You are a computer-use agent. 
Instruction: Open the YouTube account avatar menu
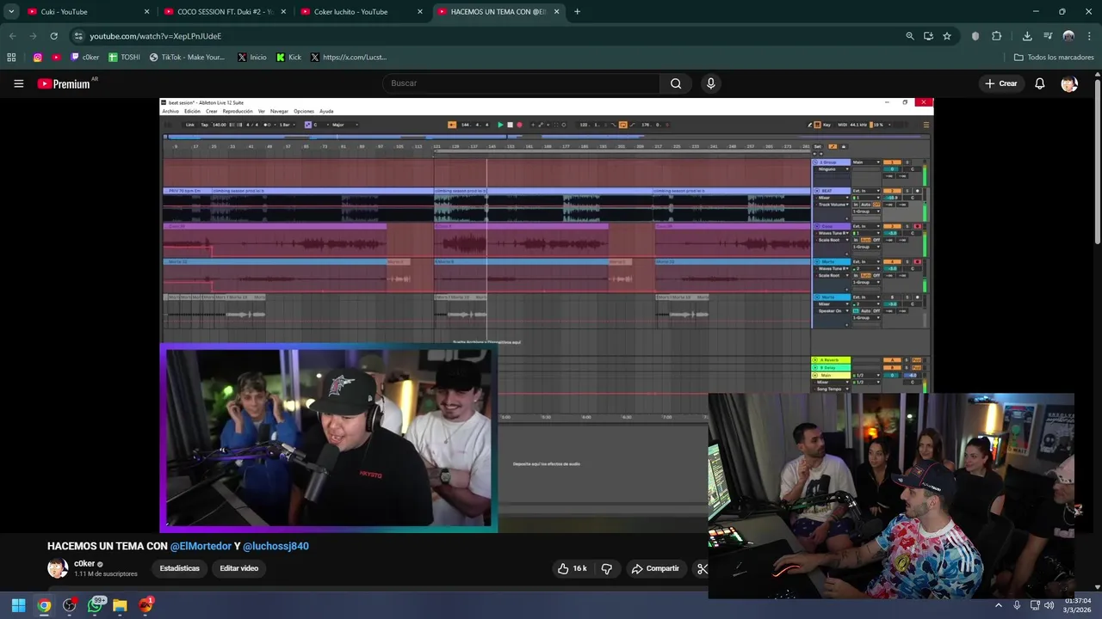point(1069,83)
